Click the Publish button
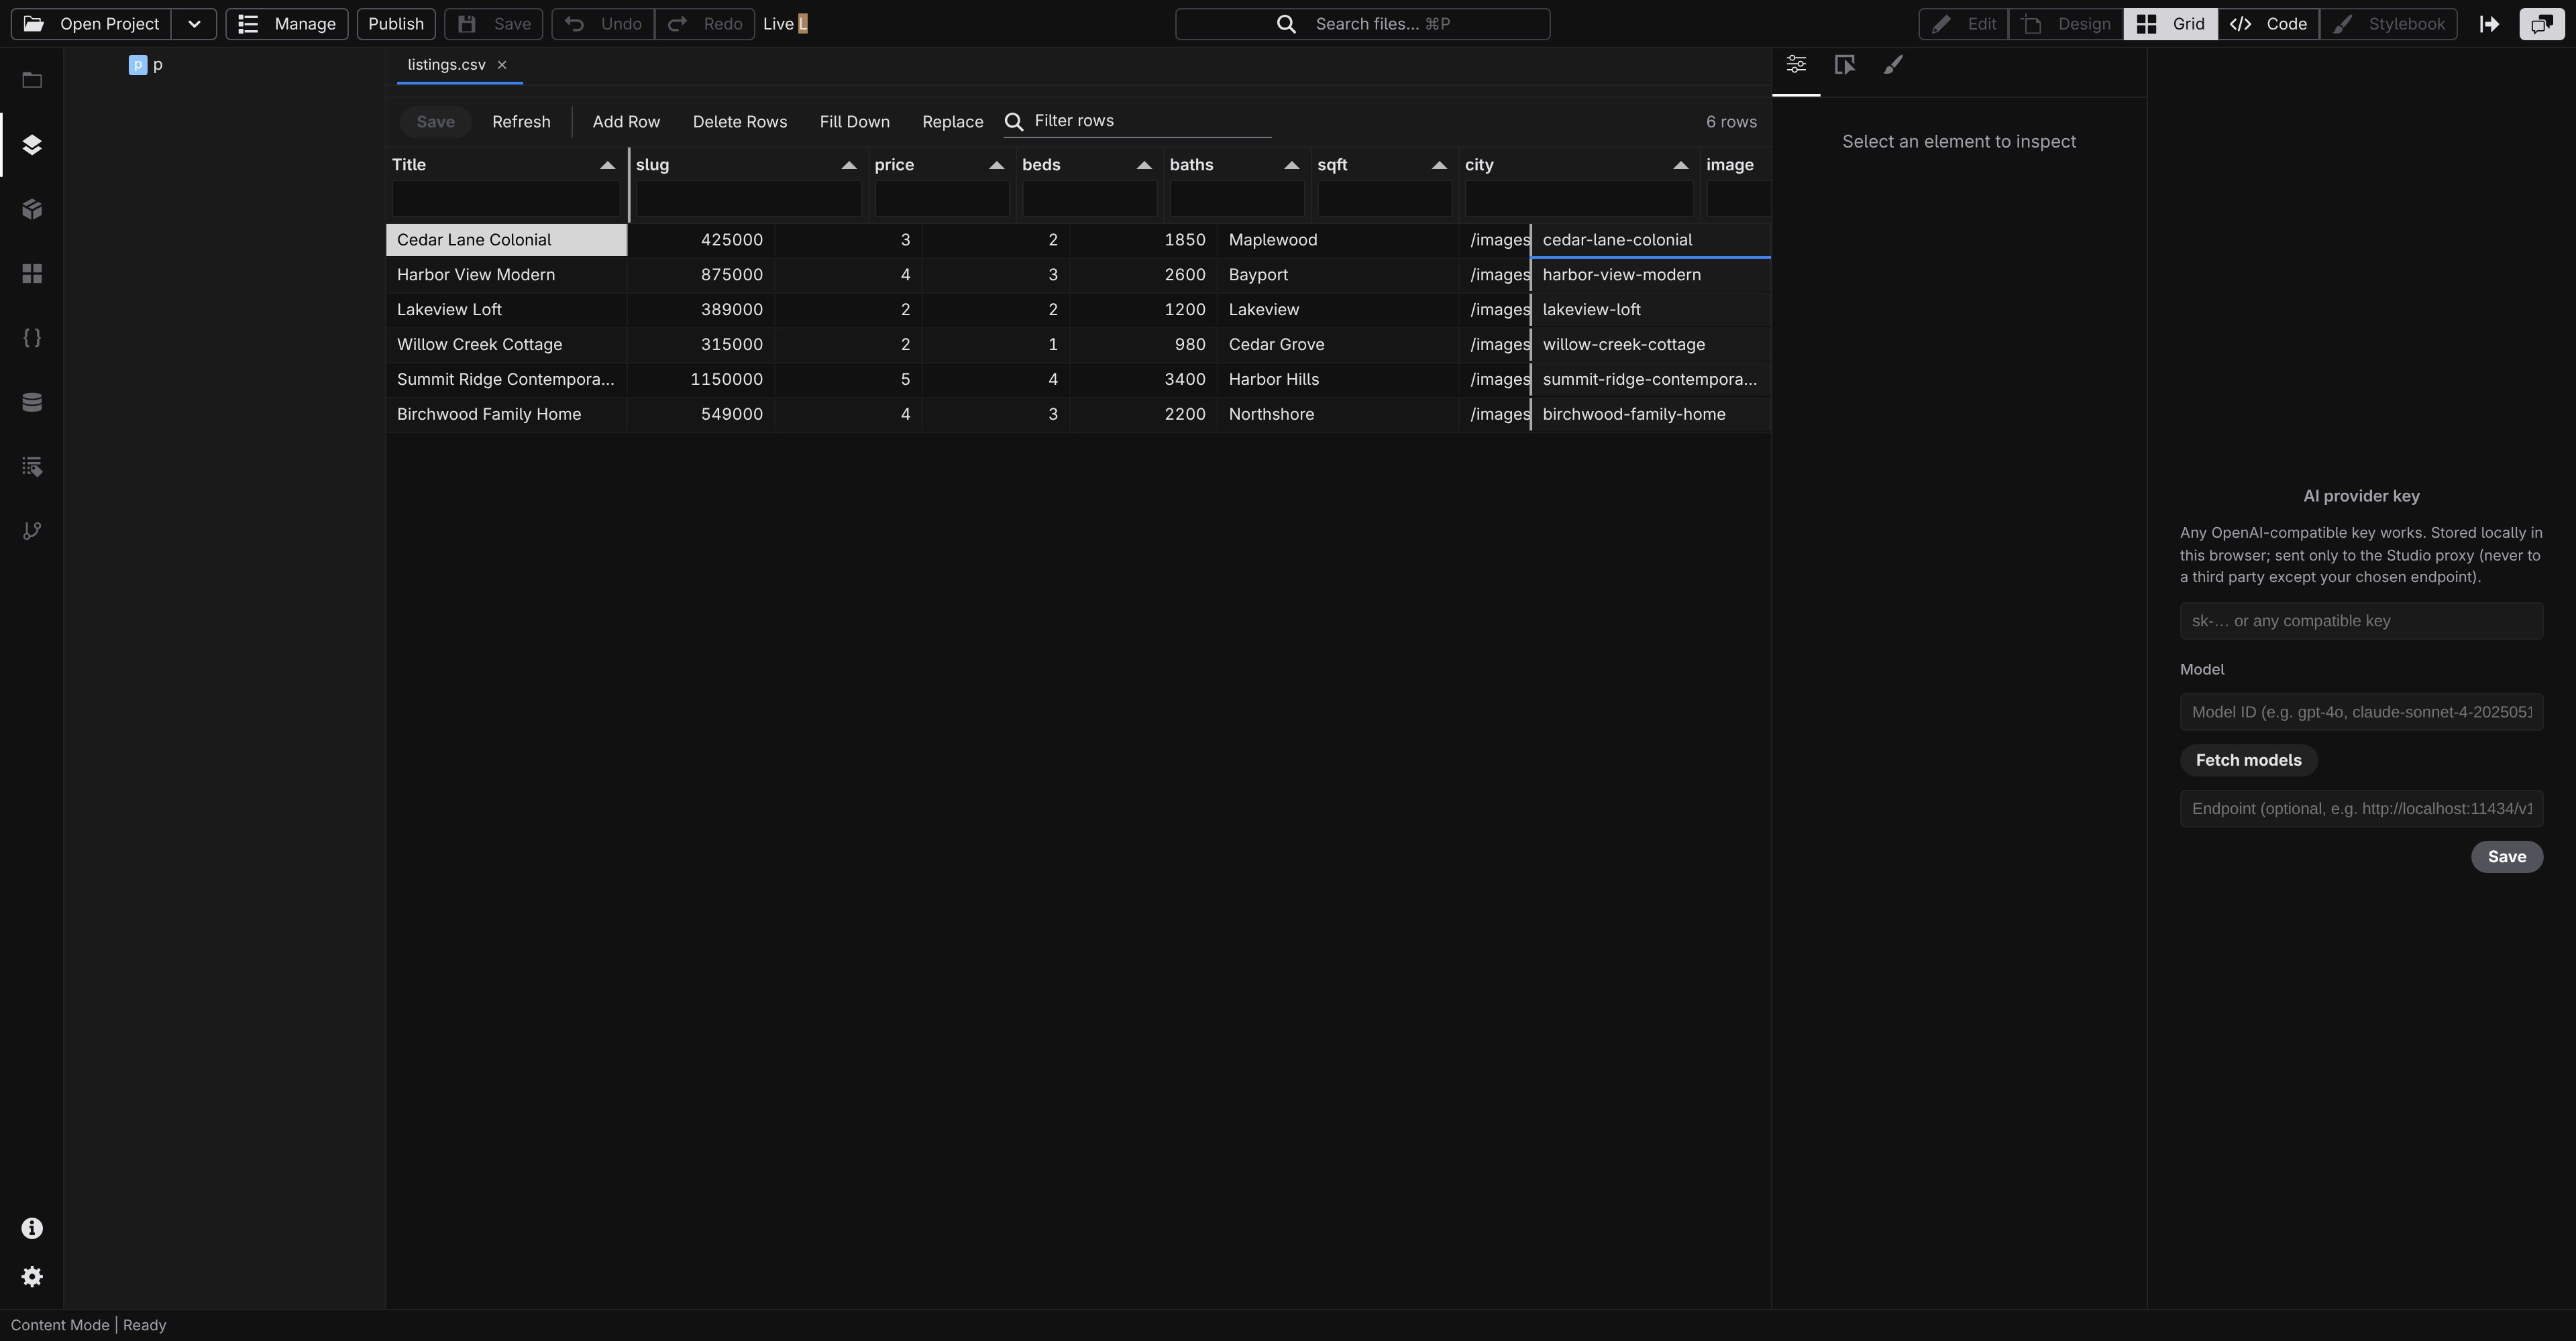 point(396,24)
